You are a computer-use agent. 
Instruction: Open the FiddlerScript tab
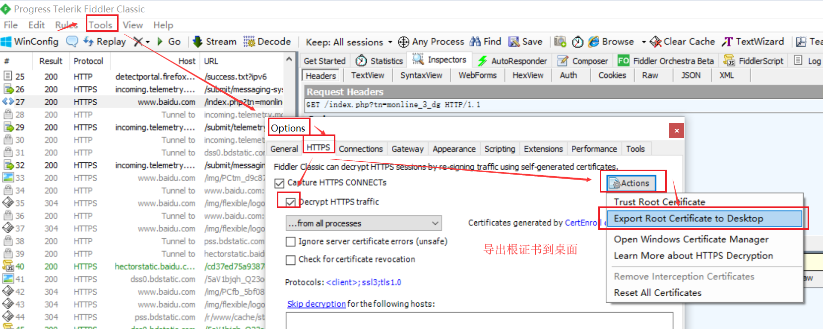[x=754, y=61]
